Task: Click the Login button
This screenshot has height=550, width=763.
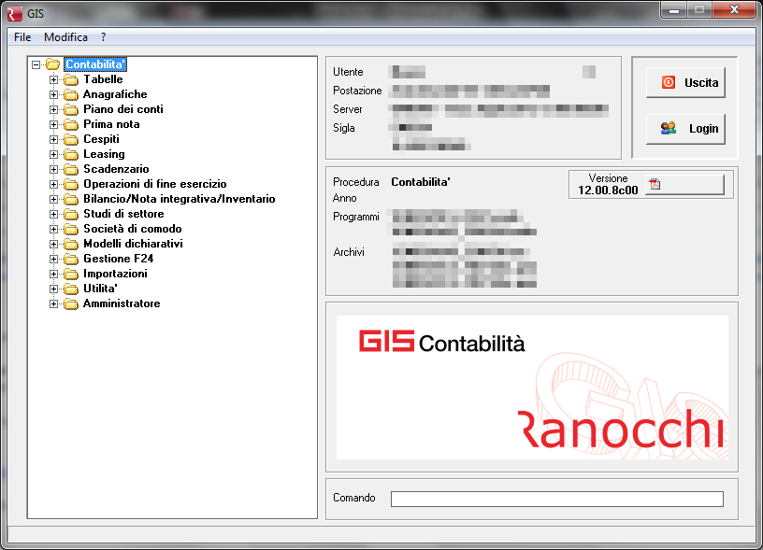Action: pyautogui.click(x=685, y=129)
